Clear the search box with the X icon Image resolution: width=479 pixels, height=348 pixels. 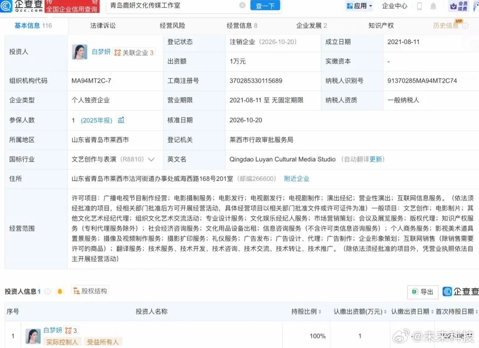pyautogui.click(x=242, y=5)
